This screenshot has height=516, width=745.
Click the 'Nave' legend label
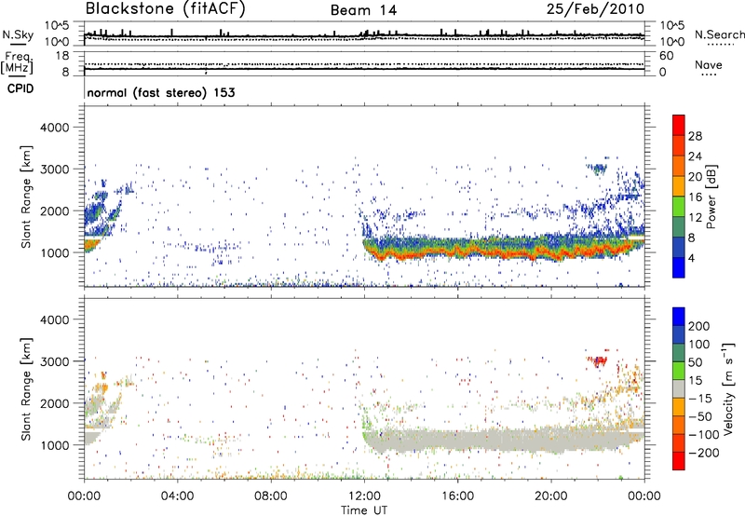(x=709, y=65)
